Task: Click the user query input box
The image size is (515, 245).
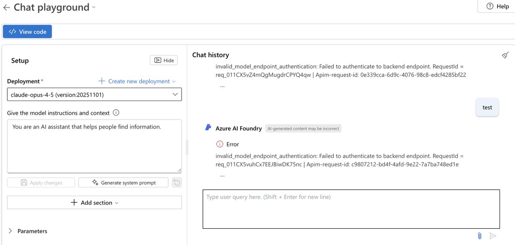Action: click(x=351, y=209)
